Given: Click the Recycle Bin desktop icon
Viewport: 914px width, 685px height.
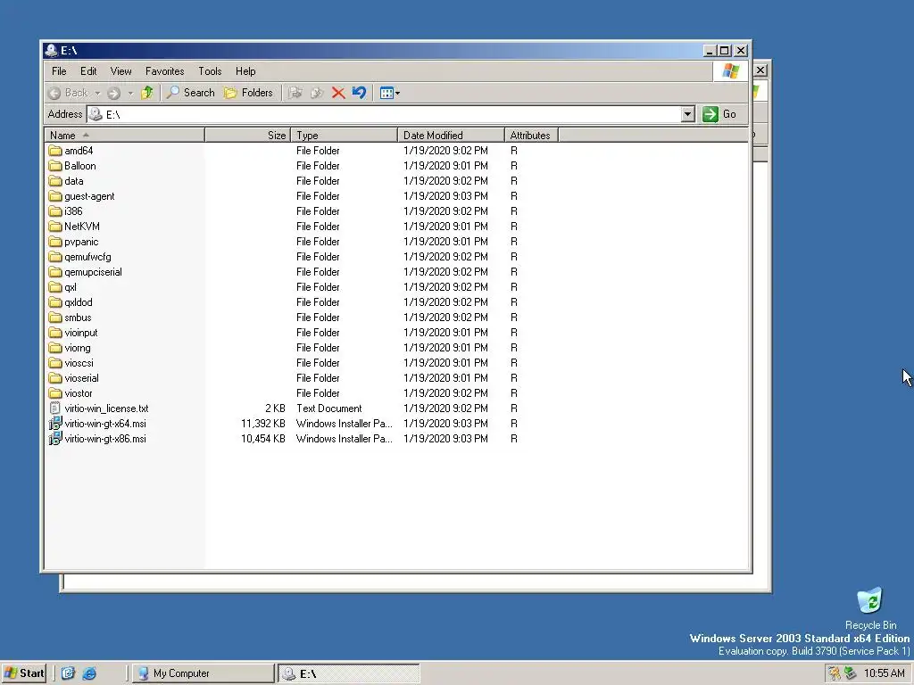Looking at the screenshot, I should pyautogui.click(x=869, y=600).
